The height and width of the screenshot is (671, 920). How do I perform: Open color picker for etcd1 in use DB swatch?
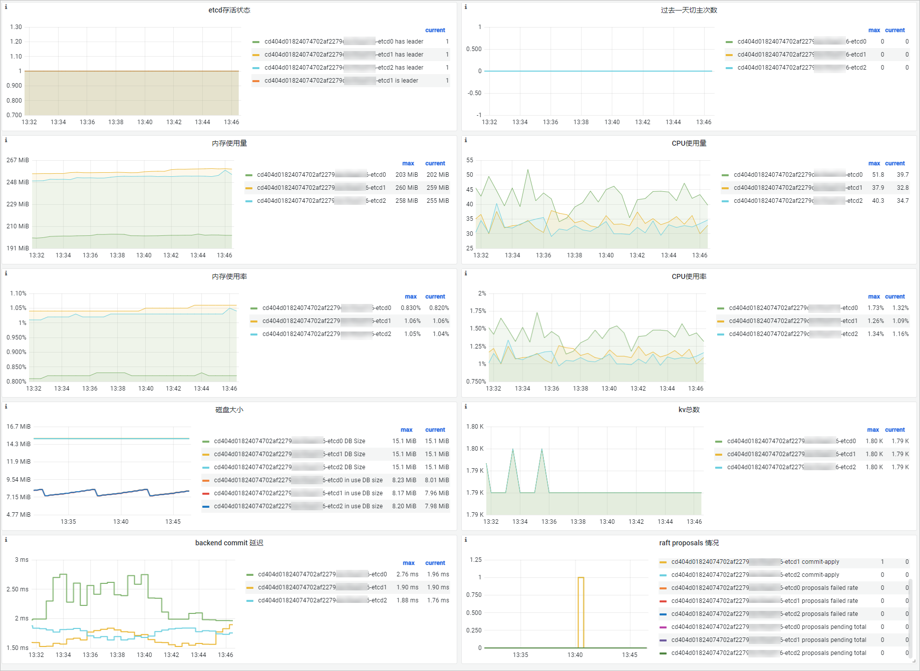click(x=206, y=494)
